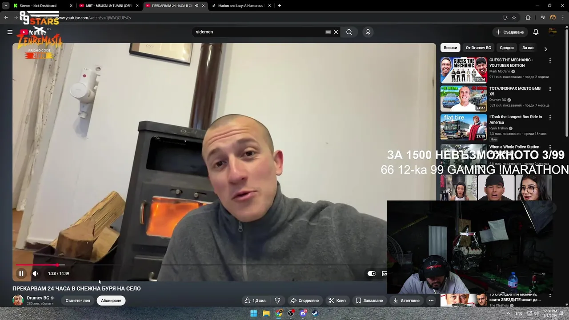Screen dimensions: 569x320
Task: Select the 'Сродни' filter chip
Action: coord(506,48)
